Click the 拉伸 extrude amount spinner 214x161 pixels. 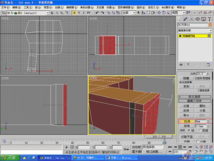208,122
